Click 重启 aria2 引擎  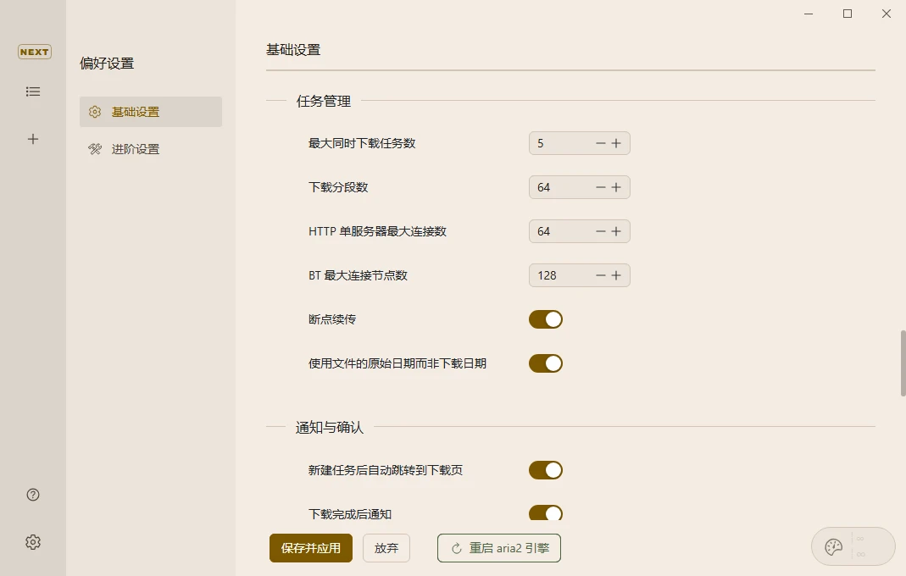(x=498, y=548)
